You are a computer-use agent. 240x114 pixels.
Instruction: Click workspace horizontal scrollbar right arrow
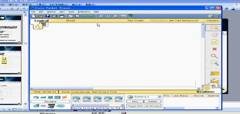coord(199,88)
